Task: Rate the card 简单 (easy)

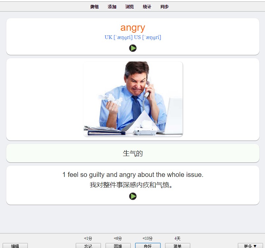Action: pyautogui.click(x=177, y=246)
